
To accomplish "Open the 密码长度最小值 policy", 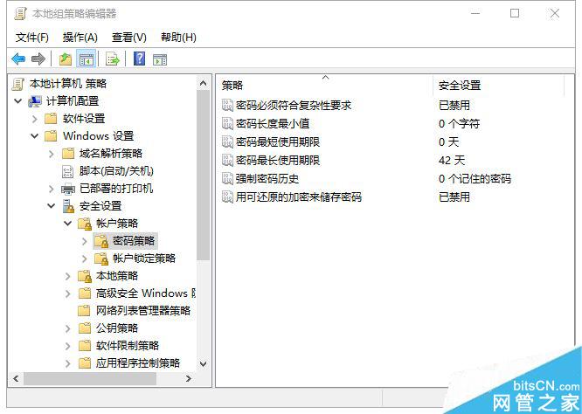I will pyautogui.click(x=273, y=123).
